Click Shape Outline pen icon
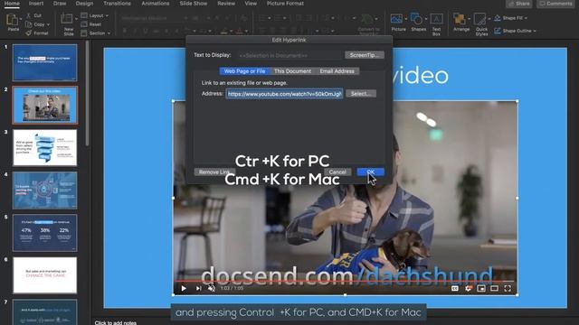579x325 pixels. coord(498,31)
